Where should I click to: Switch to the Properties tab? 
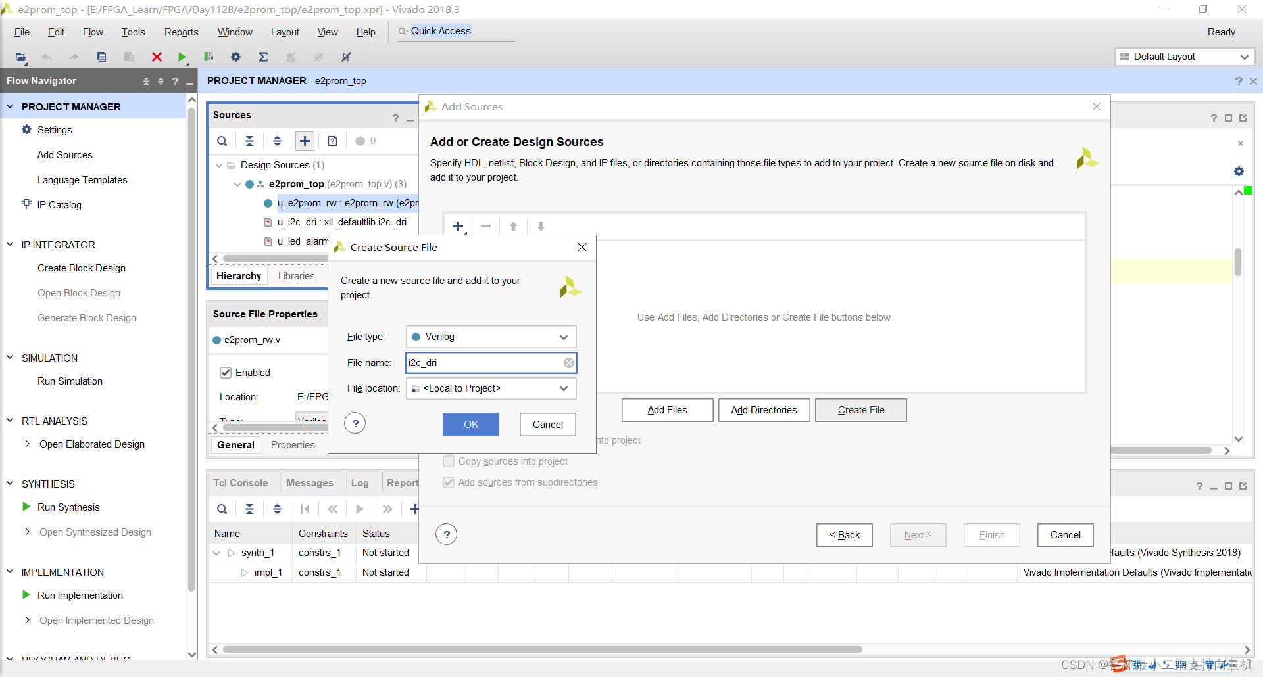(293, 445)
